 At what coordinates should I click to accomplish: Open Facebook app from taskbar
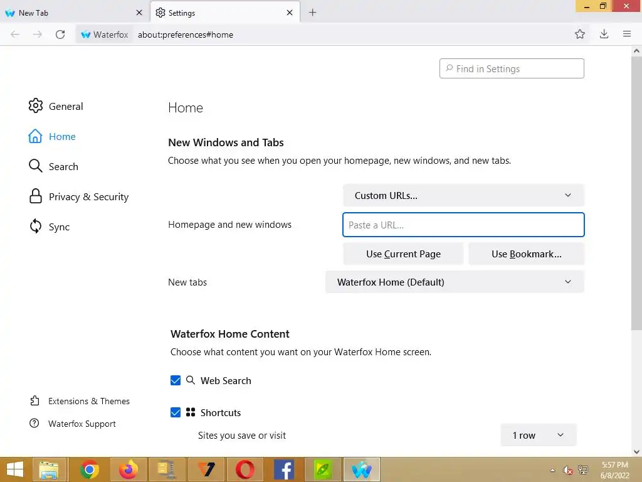tap(284, 469)
